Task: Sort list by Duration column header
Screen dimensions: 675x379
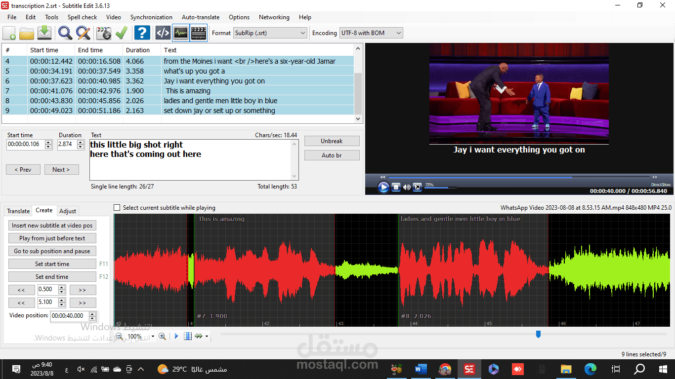Action: click(x=142, y=50)
